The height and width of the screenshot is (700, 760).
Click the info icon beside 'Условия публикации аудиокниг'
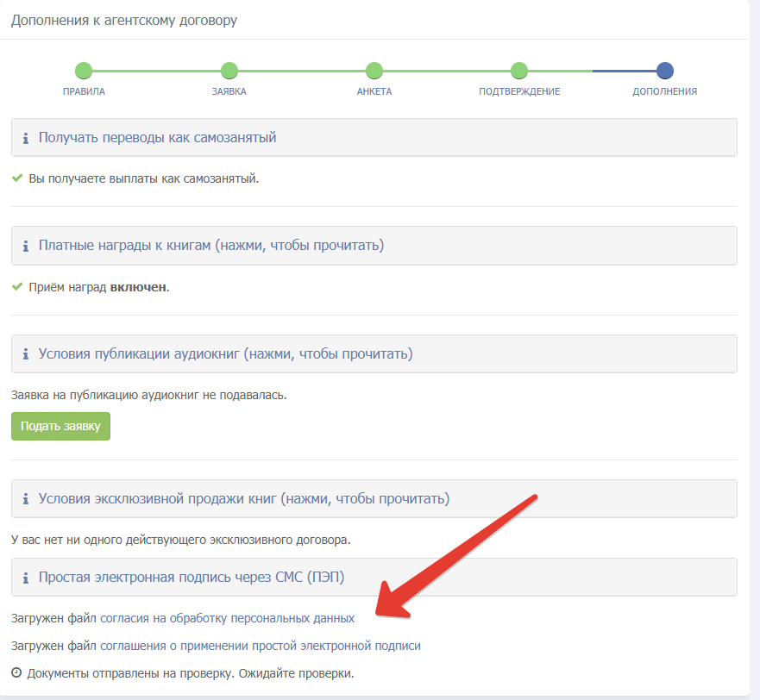[x=26, y=354]
